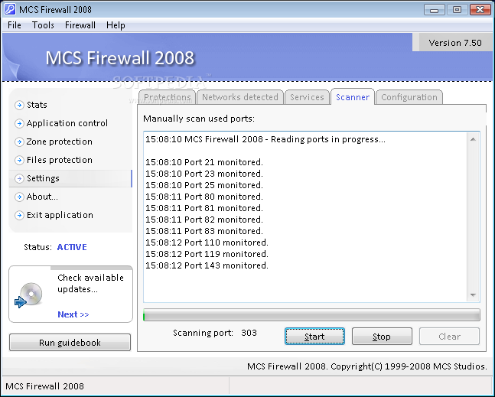Click the log scrollbar up arrow
The height and width of the screenshot is (397, 495).
point(473,139)
